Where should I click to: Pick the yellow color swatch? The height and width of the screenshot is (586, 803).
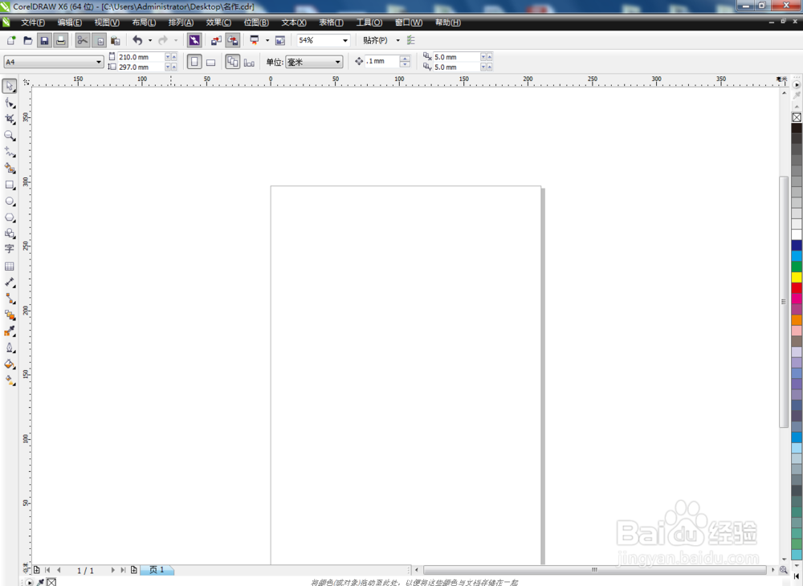797,277
